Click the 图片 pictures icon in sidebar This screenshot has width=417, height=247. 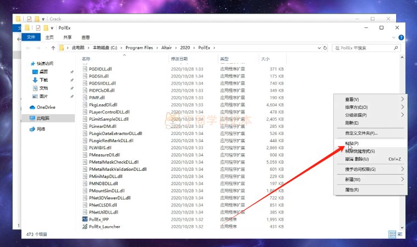point(35,96)
